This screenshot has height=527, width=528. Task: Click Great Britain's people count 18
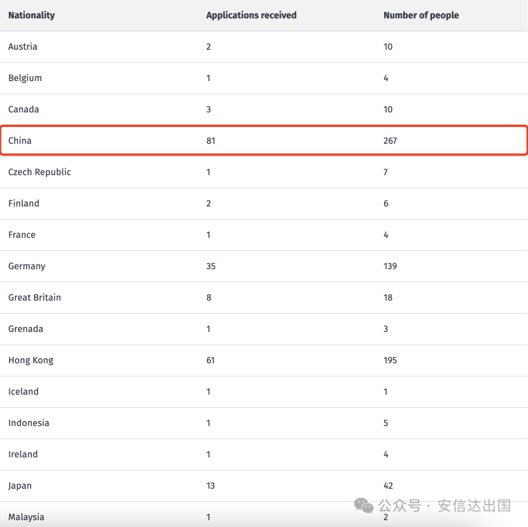tap(388, 298)
